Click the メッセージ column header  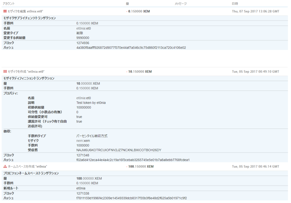coord(180,3)
